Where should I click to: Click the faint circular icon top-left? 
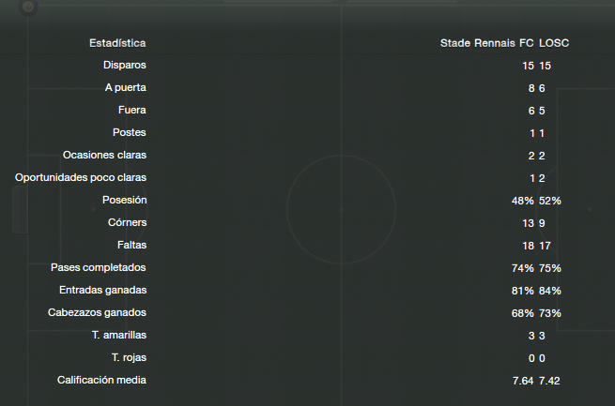pos(28,7)
